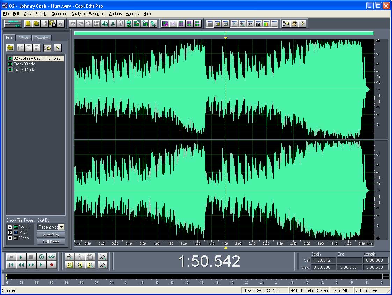The height and width of the screenshot is (295, 392).
Task: Cut the selection with the scissors icon
Action: [113, 23]
